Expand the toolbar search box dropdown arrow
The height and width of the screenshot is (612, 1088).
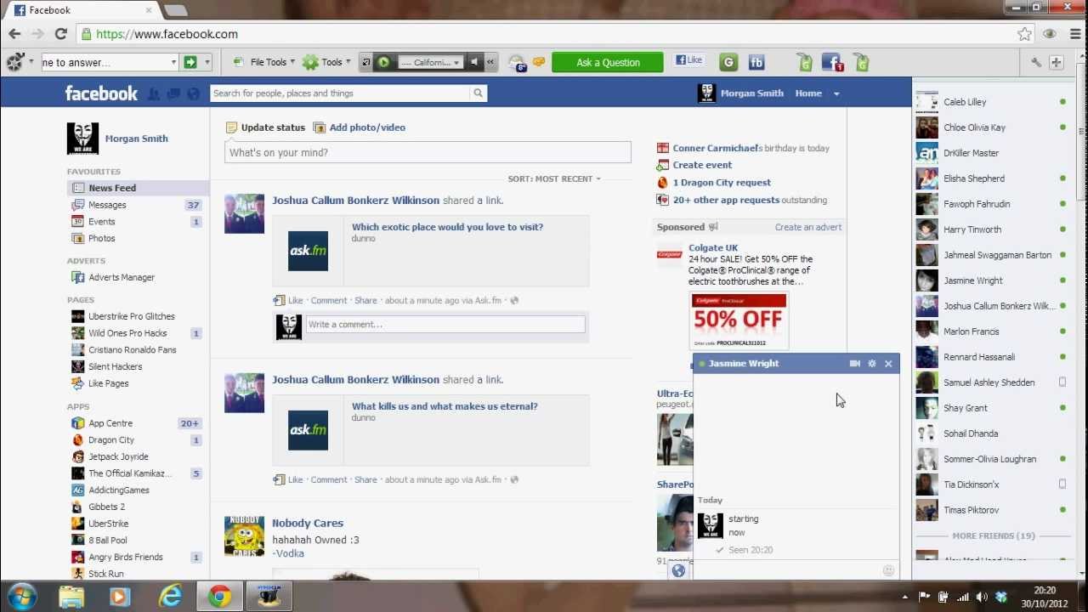coord(173,62)
